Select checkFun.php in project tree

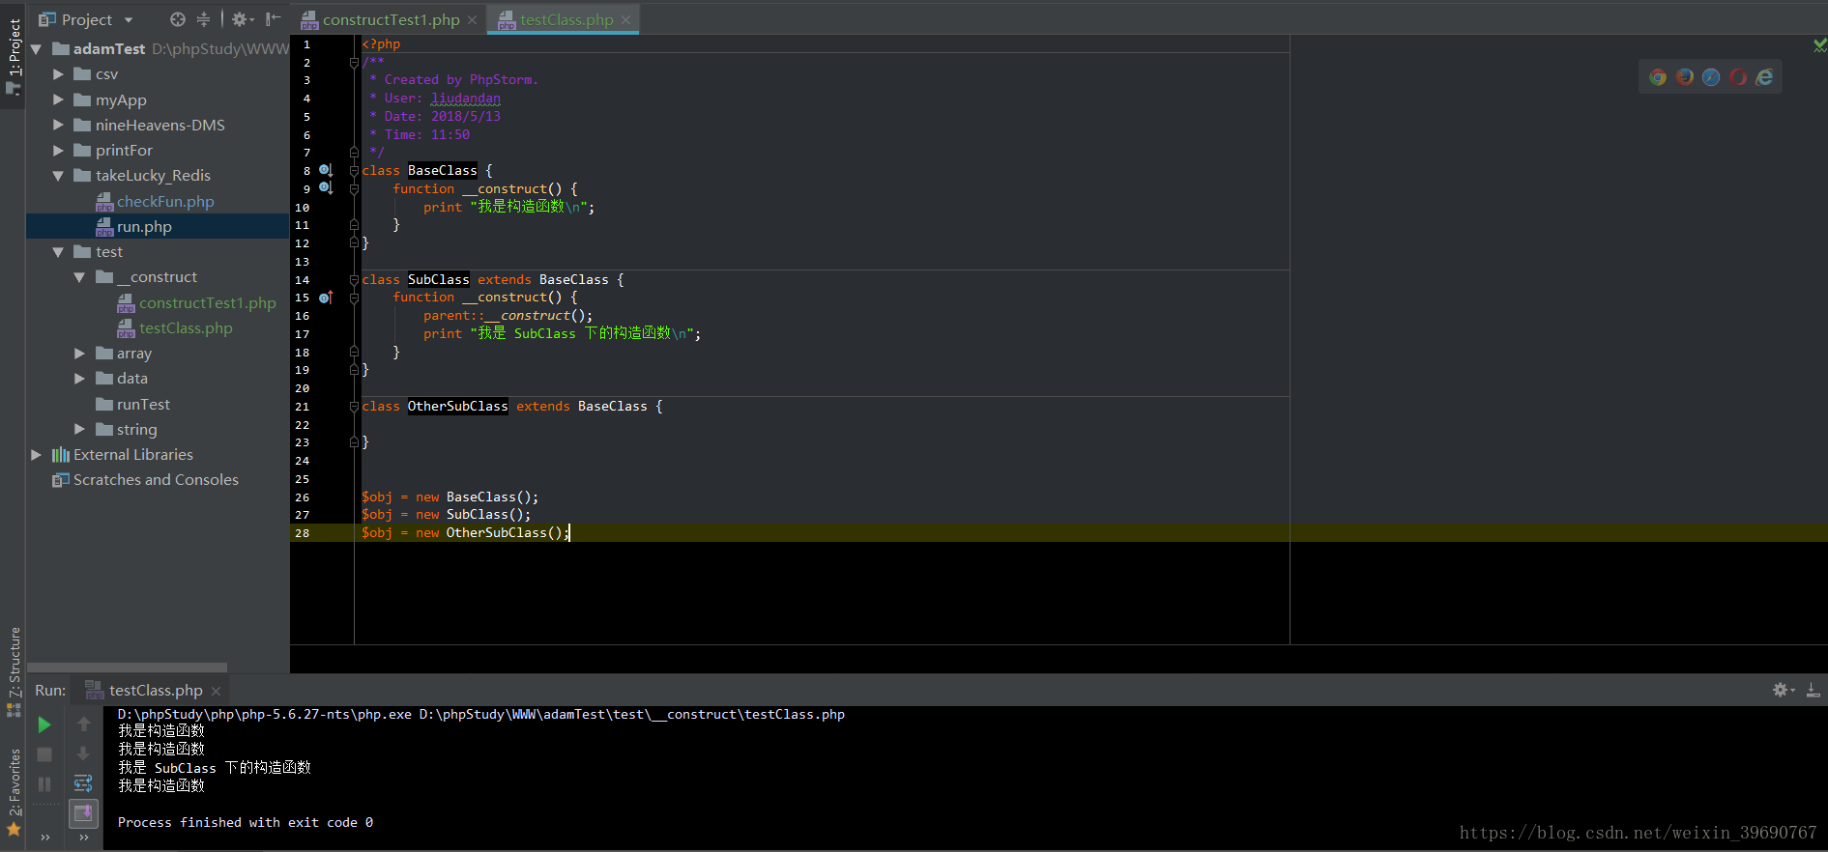[x=165, y=201]
